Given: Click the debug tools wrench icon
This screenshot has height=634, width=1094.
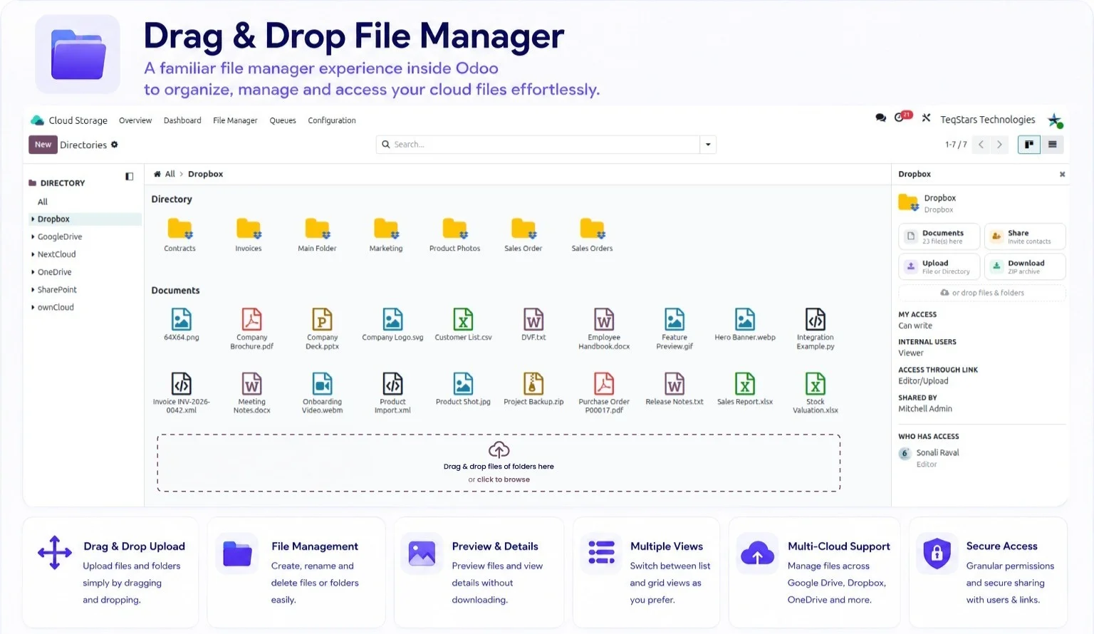Looking at the screenshot, I should pos(926,118).
